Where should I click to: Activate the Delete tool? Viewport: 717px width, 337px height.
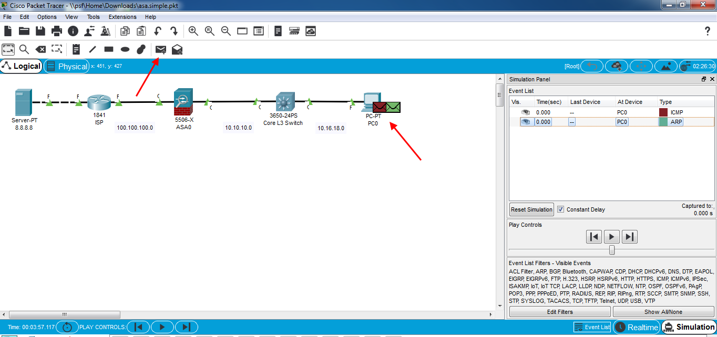[40, 49]
